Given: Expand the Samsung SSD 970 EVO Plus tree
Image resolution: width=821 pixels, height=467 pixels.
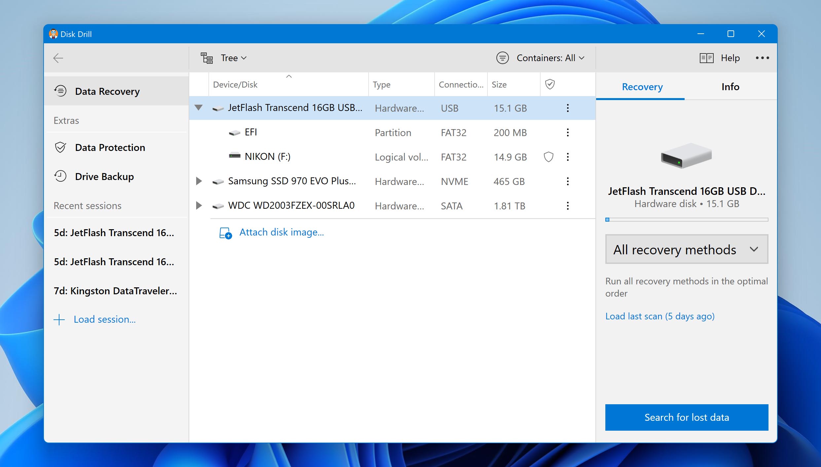Looking at the screenshot, I should pyautogui.click(x=199, y=181).
